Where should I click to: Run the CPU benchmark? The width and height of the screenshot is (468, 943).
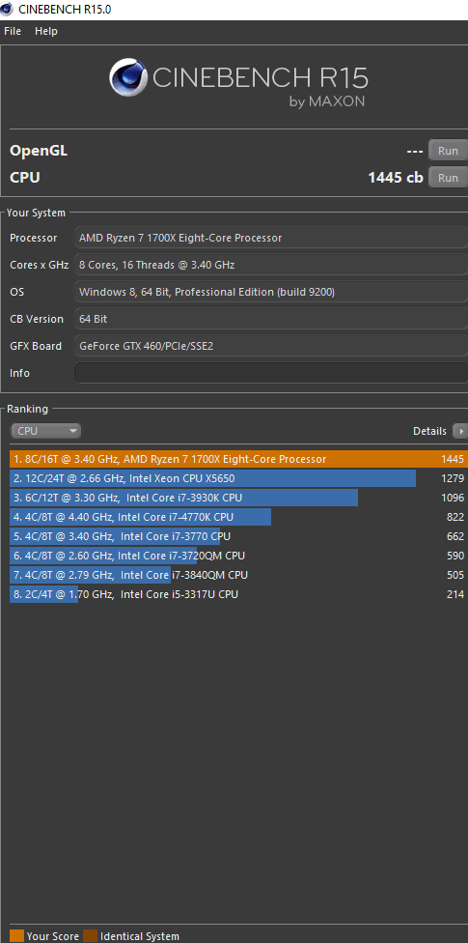click(x=448, y=178)
